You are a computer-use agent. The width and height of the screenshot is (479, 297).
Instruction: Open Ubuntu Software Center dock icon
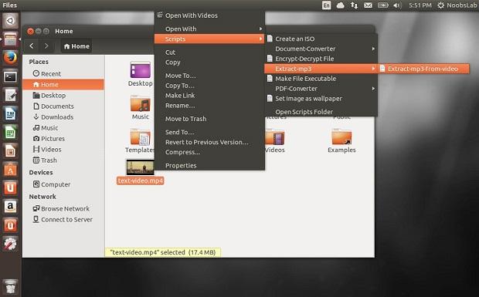(10, 170)
